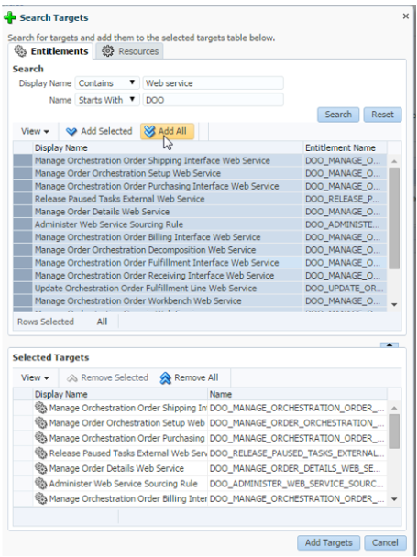This screenshot has width=417, height=557.
Task: Click the Remove All double-arrow icon
Action: point(165,378)
